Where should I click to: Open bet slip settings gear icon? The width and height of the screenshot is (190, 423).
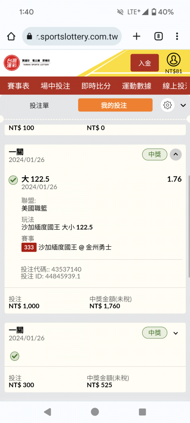point(167,105)
